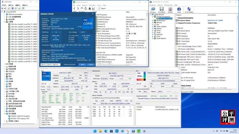This screenshot has width=239, height=134.
Task: Select CPU Code Name row in HWiNFO
Action: coord(206,39)
